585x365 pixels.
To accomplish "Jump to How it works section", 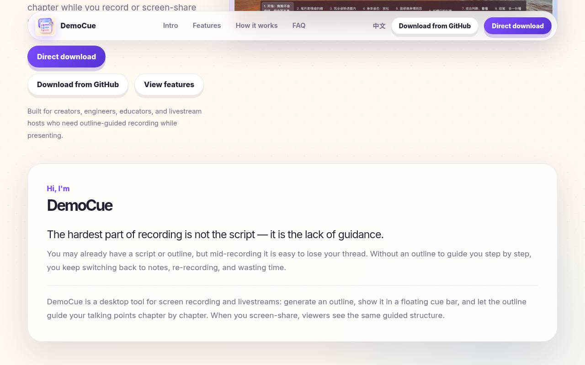I will coord(256,26).
